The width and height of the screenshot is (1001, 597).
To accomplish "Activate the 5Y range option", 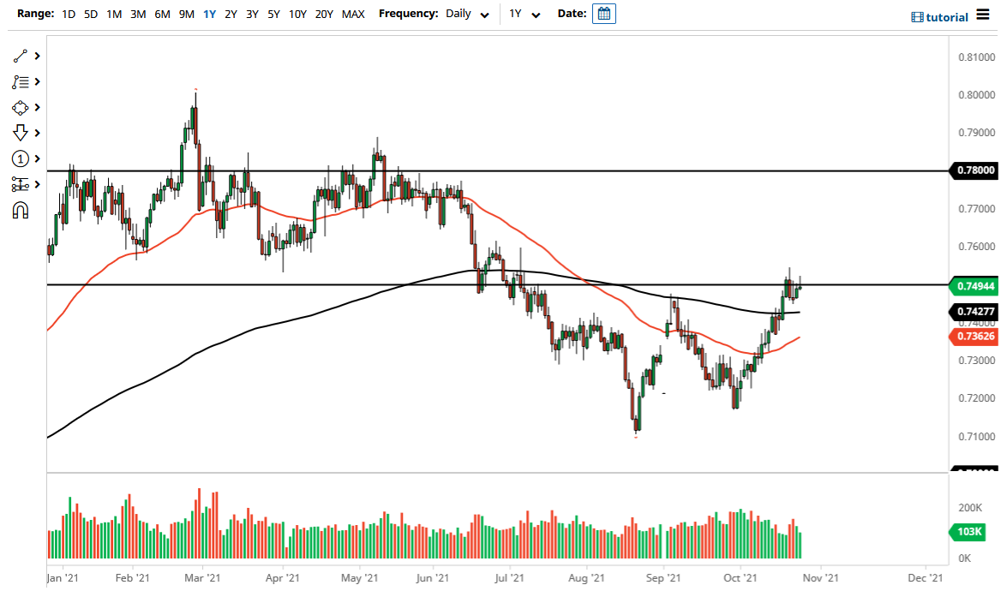I will pyautogui.click(x=273, y=15).
